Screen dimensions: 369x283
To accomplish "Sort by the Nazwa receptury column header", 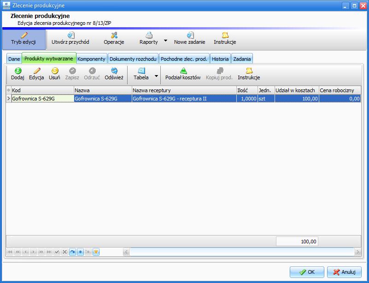I will (184, 90).
